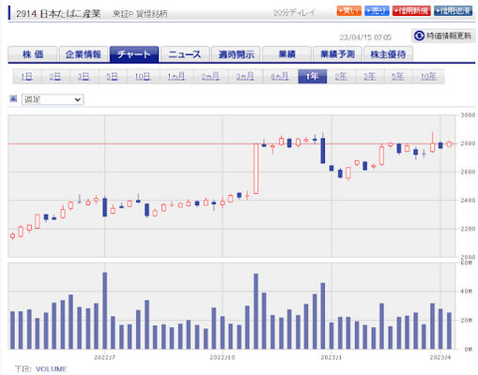Refresh quotes with 時価情報更新 button

443,36
